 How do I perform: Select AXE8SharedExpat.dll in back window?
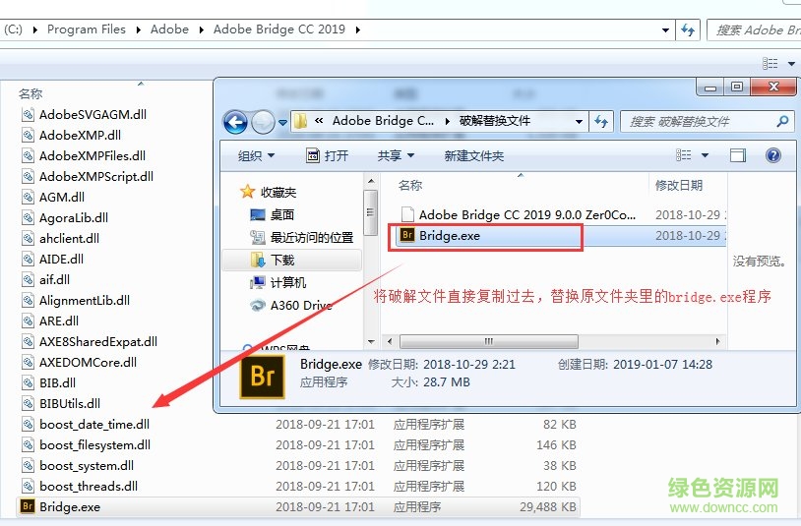pyautogui.click(x=98, y=341)
